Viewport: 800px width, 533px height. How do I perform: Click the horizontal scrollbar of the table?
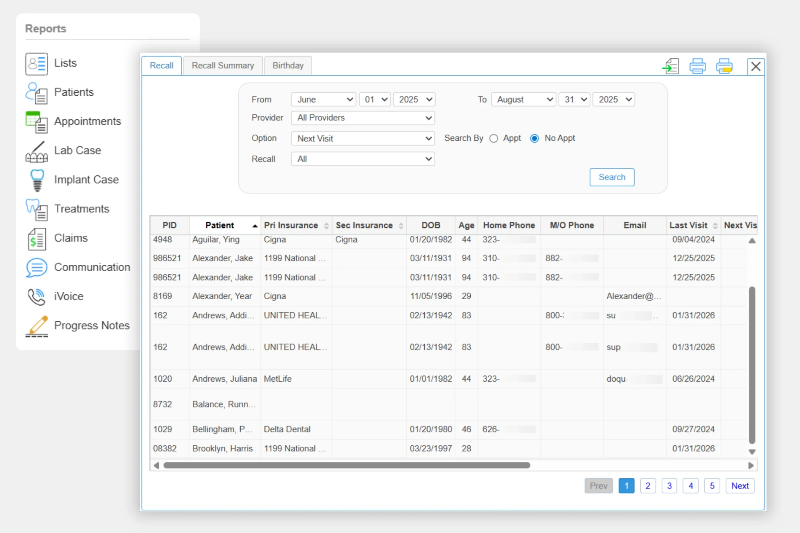pos(347,465)
